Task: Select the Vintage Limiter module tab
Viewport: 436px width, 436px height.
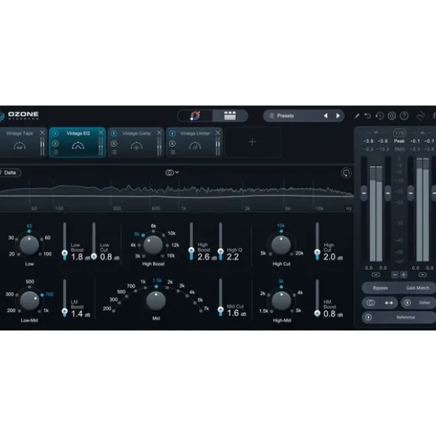Action: [x=194, y=142]
